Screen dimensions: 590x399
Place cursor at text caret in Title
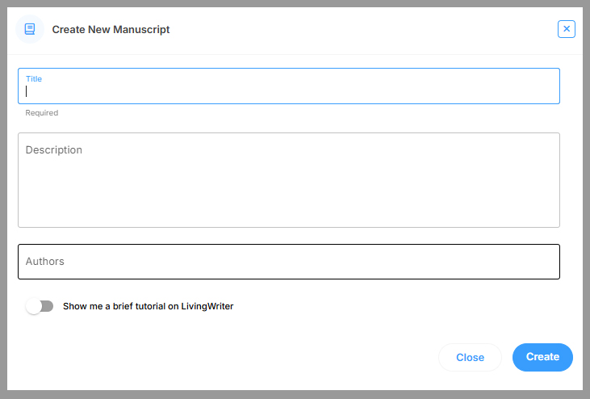[27, 91]
